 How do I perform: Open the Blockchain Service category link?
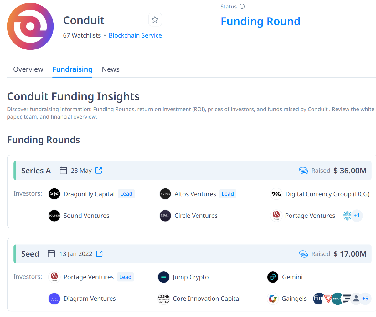point(135,35)
